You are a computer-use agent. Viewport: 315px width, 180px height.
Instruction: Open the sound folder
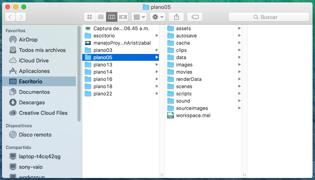point(203,101)
